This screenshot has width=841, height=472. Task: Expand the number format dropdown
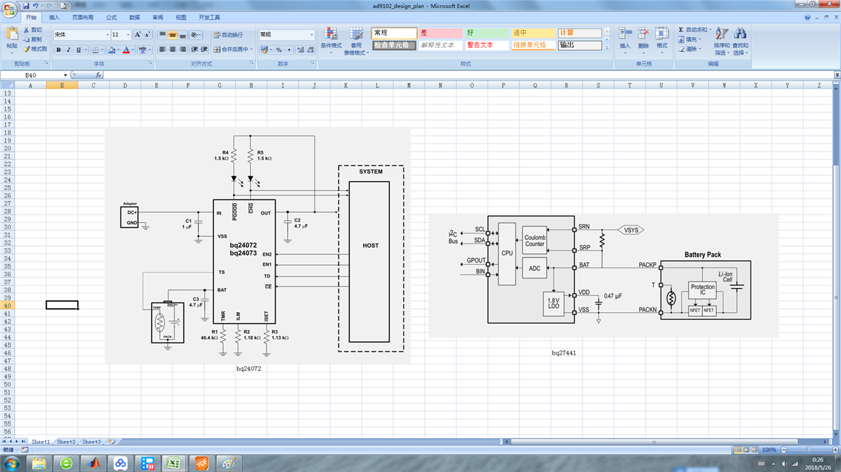pyautogui.click(x=312, y=35)
